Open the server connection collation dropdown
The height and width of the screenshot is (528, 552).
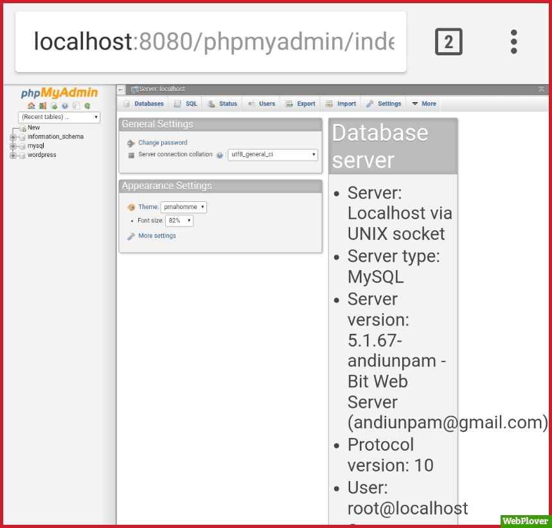click(x=272, y=154)
